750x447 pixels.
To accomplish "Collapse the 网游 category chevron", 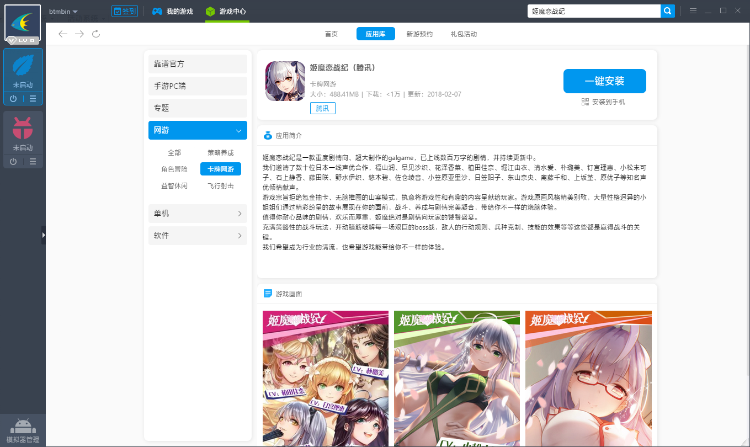I will tap(238, 131).
